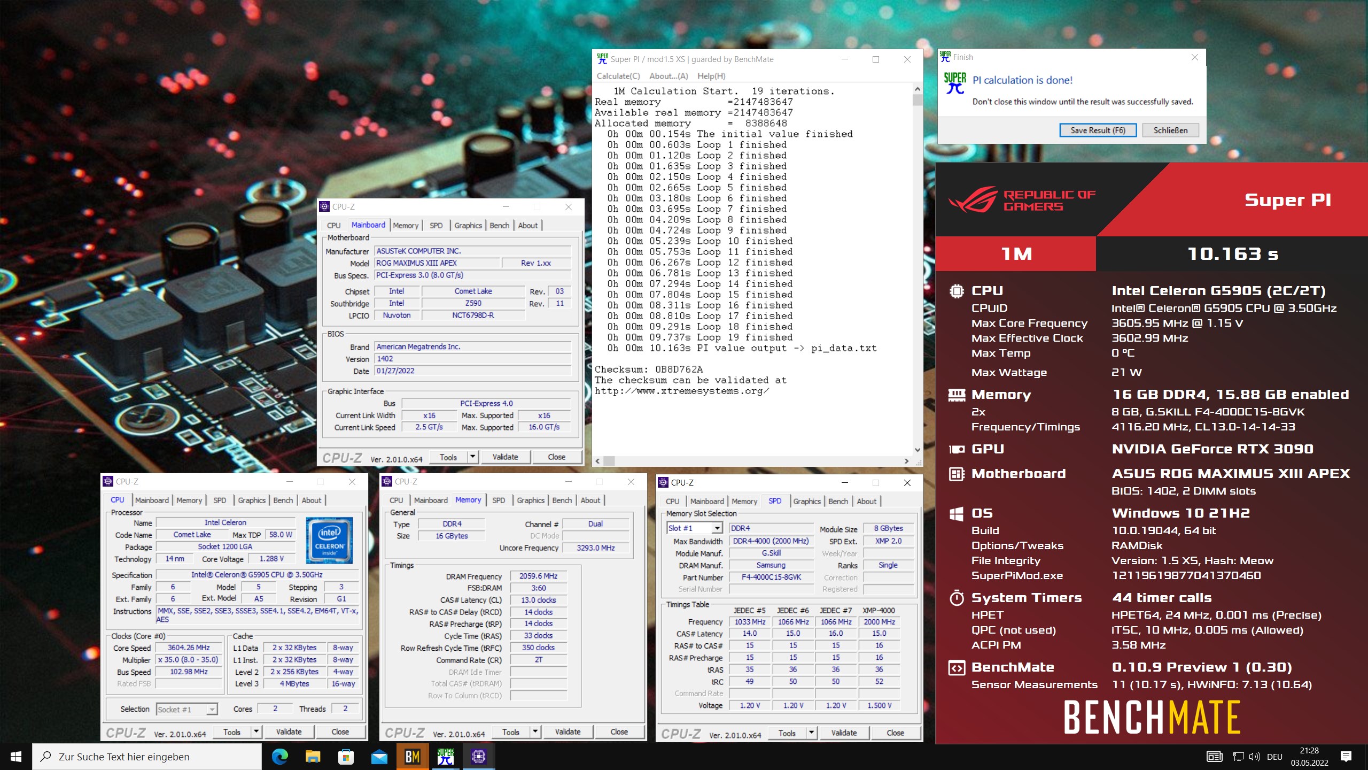Open the Mail app in the taskbar

click(379, 757)
